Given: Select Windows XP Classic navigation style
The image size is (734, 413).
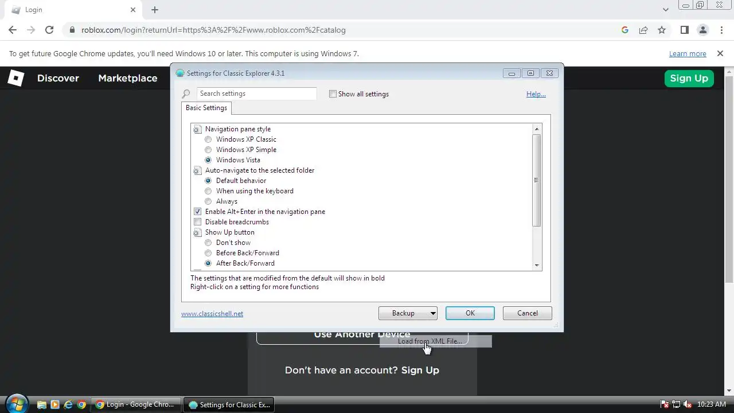Looking at the screenshot, I should [x=240, y=139].
